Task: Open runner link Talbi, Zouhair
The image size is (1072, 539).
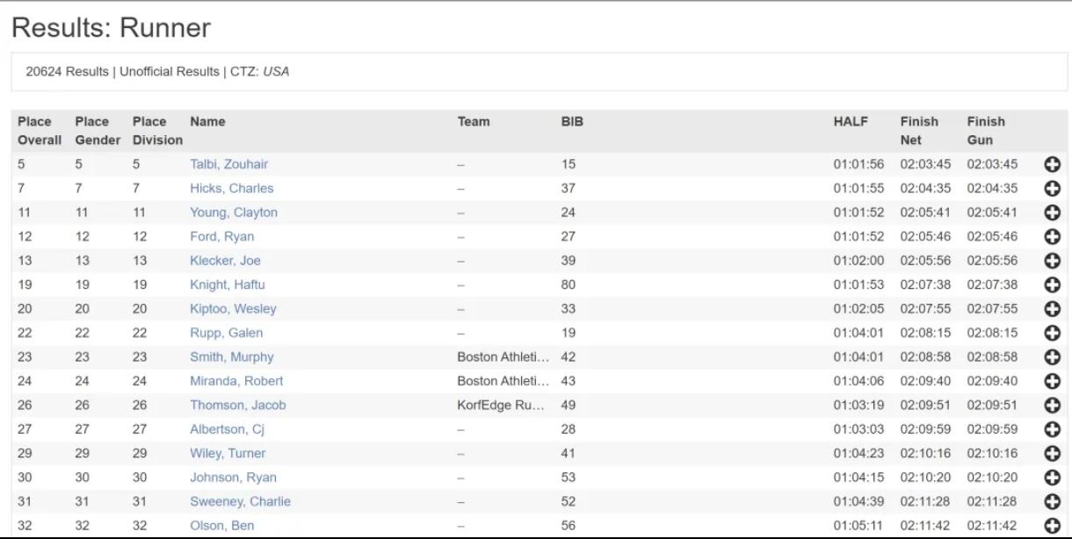Action: (x=228, y=164)
